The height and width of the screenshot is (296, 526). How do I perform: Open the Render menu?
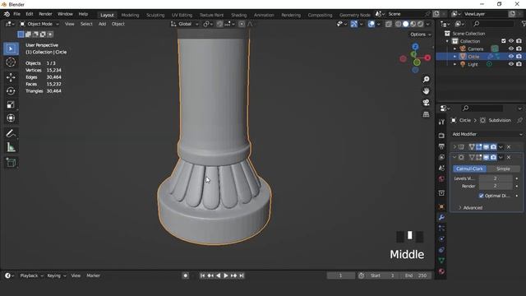click(46, 14)
